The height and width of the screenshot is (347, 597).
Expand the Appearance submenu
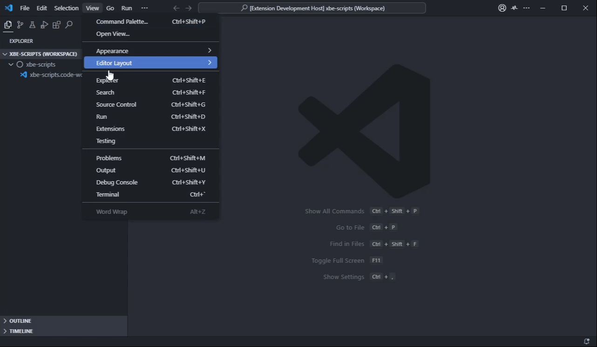pos(150,51)
